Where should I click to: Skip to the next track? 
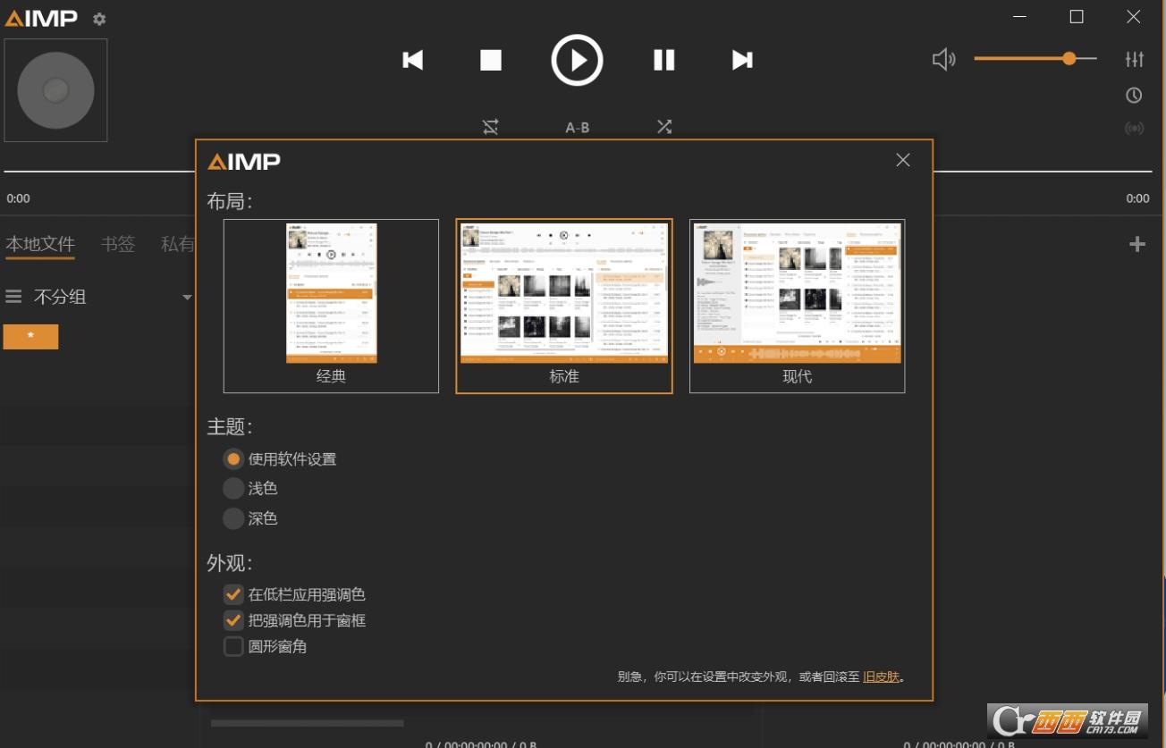tap(742, 60)
